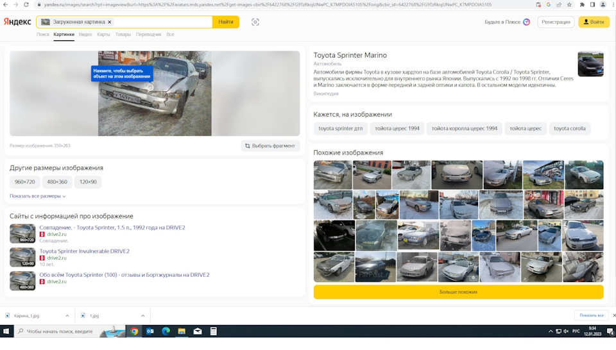Screen dimensions: 616x350
Task: Open the Toyota Sprinter Invulnerable DRIVE2 link
Action: (x=84, y=251)
